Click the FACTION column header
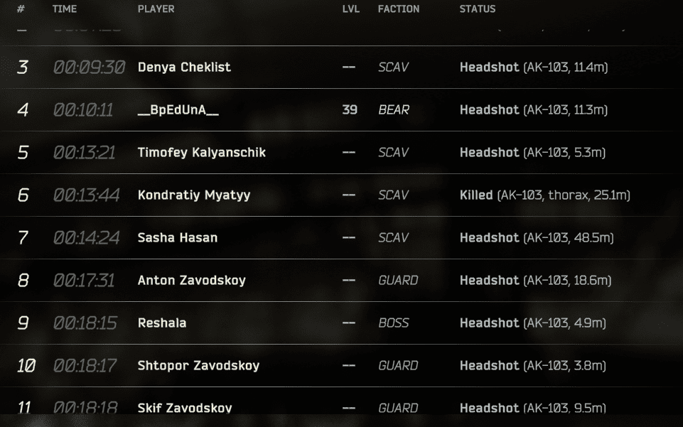 [x=399, y=9]
